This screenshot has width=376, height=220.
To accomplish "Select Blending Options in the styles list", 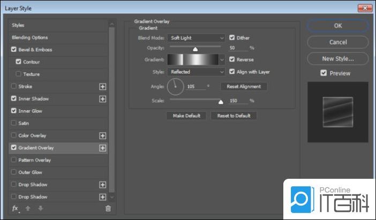I will (x=29, y=37).
